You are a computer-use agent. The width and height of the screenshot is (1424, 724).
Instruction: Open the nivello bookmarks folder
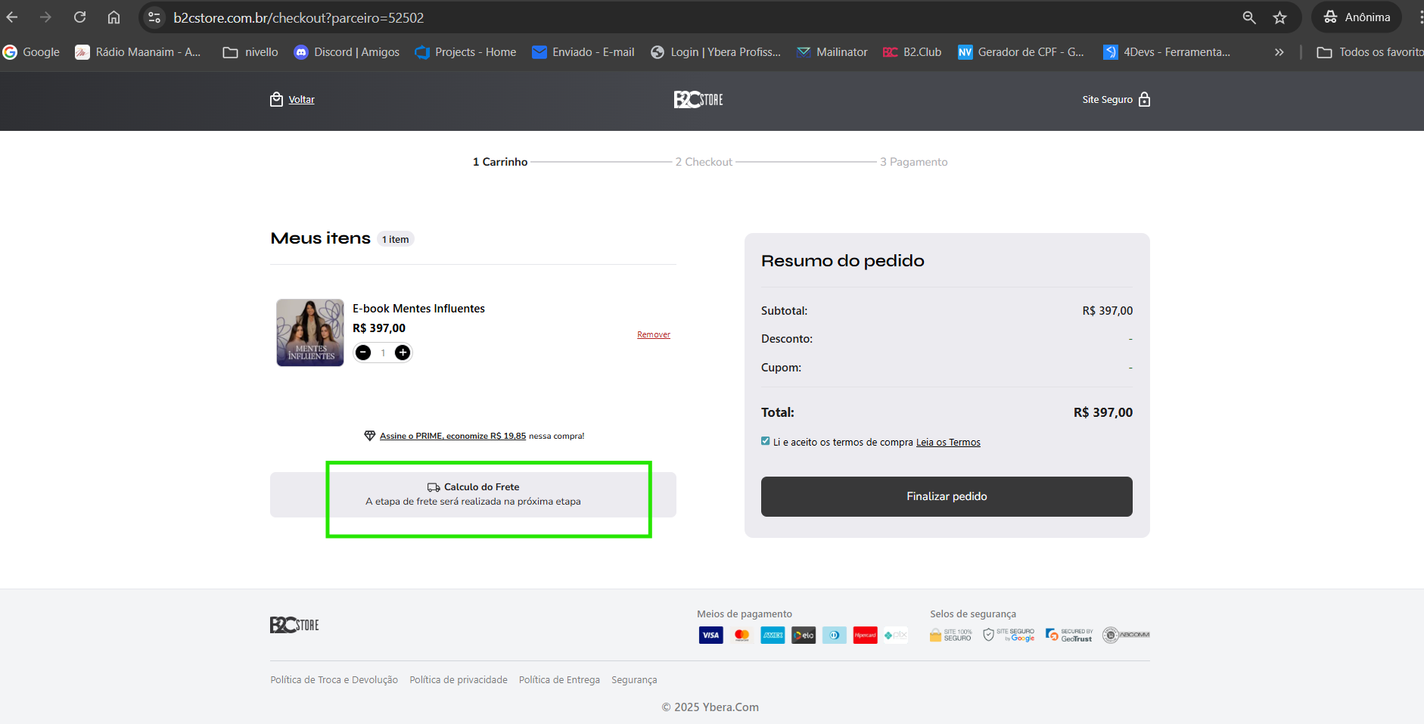(250, 52)
